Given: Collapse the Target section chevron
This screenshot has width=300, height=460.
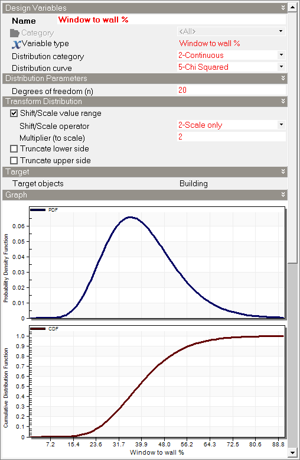Looking at the screenshot, I should point(283,171).
